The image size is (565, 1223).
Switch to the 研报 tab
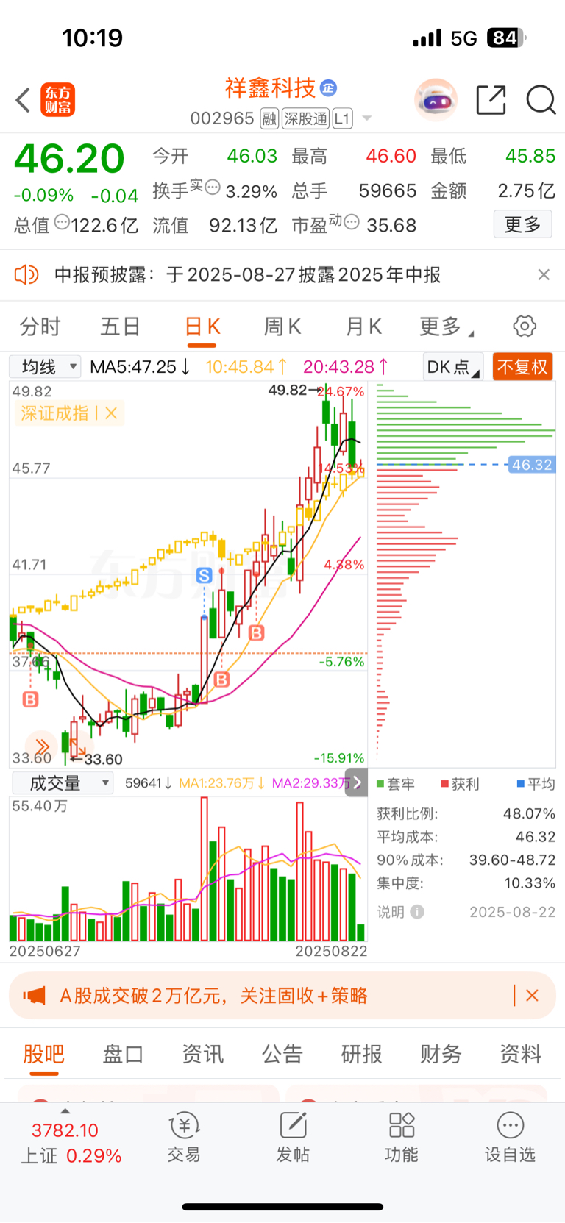pyautogui.click(x=361, y=1054)
